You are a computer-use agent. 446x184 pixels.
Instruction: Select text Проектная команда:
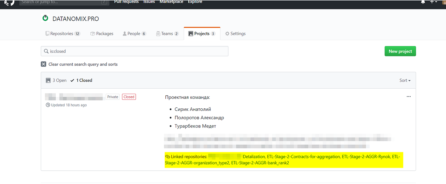(187, 97)
